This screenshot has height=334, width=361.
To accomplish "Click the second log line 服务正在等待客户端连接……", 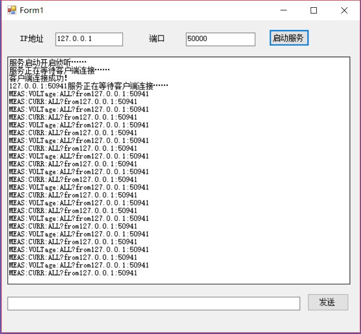I will point(59,70).
